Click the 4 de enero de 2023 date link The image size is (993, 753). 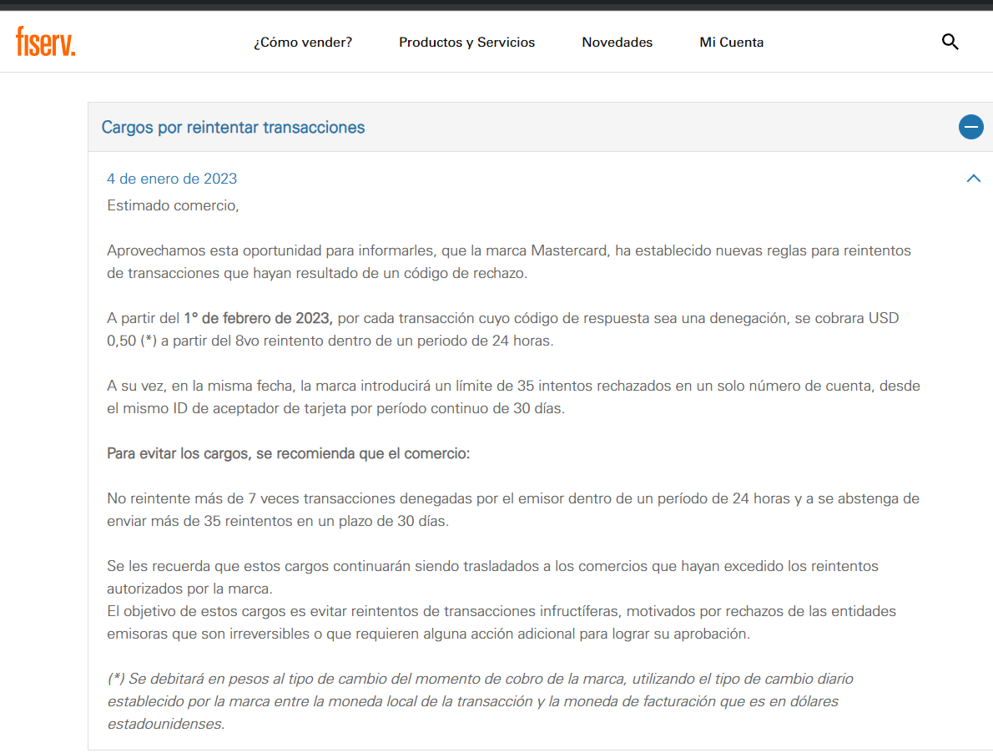pos(172,179)
